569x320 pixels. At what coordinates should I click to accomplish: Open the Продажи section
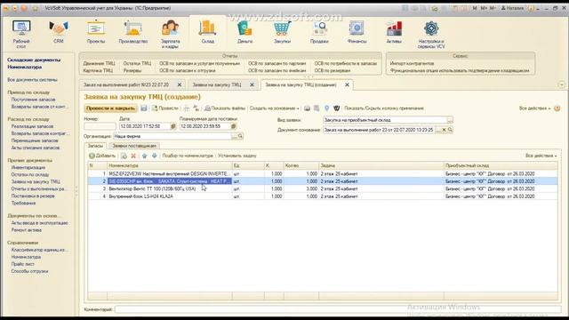tap(319, 32)
